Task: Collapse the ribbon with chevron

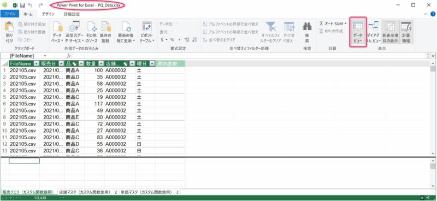Action: pos(426,14)
